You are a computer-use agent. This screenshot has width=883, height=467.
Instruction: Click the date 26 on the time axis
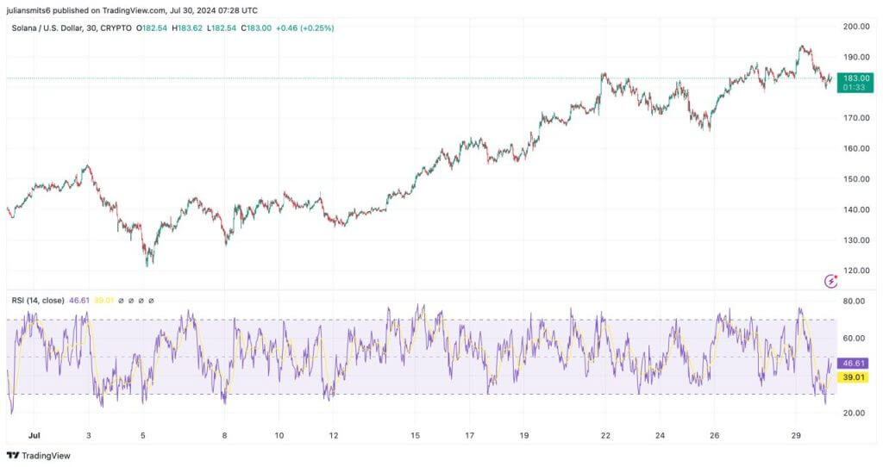(715, 435)
